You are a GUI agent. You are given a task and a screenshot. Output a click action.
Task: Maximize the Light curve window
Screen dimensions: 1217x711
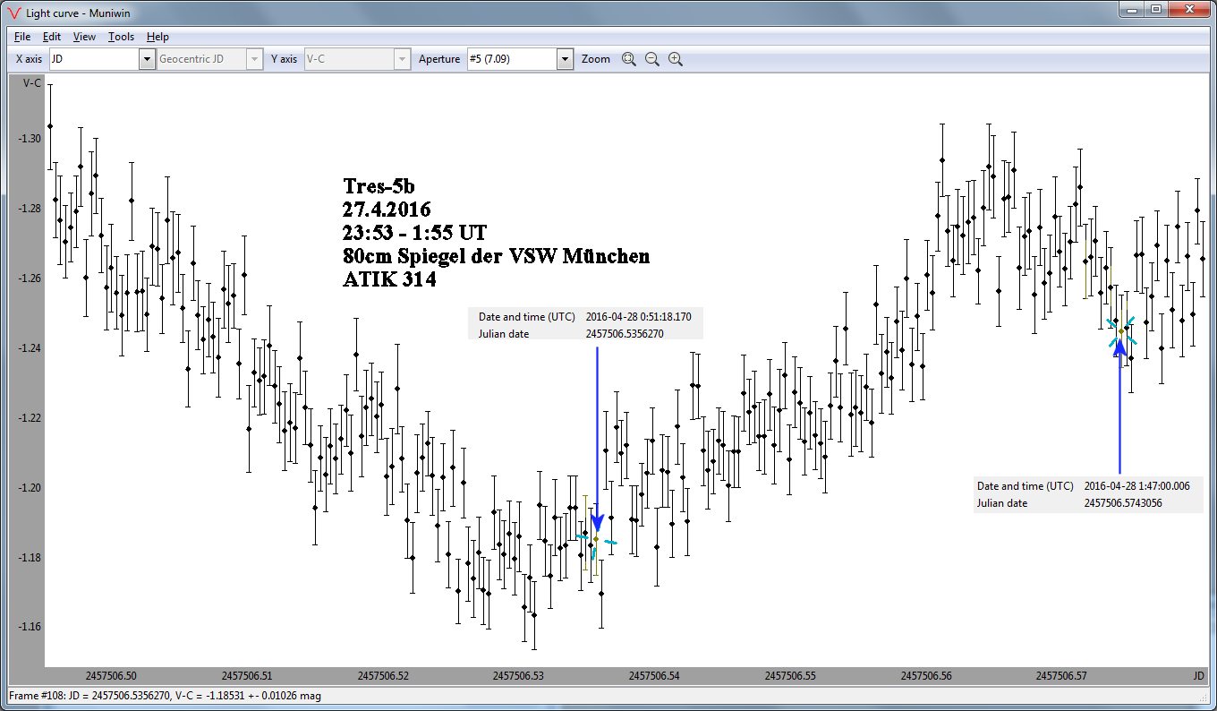click(x=1155, y=9)
